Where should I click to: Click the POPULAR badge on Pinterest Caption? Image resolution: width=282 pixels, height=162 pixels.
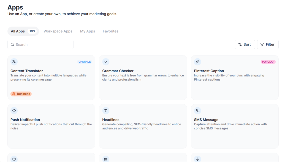(x=268, y=62)
